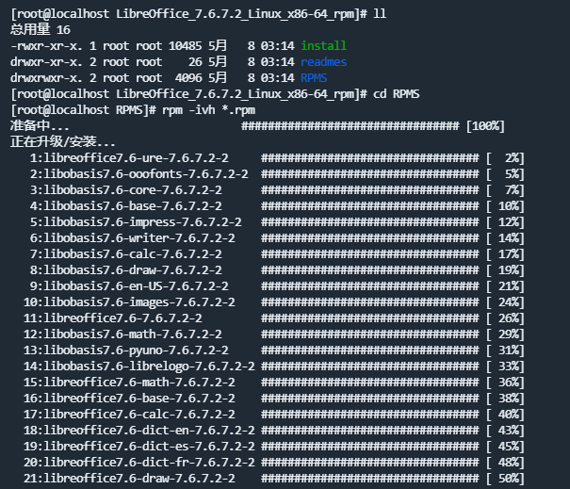The image size is (570, 489).
Task: Click package 'libobasis7.6-base-7.6.7.2-2'
Action: coord(133,205)
